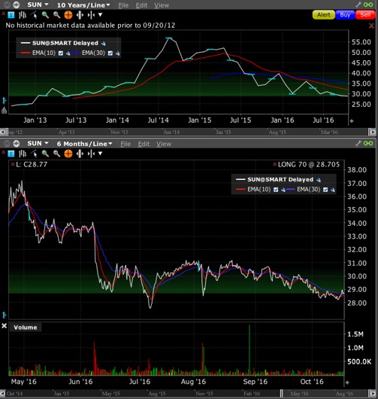Open the View menu of the bottom chart
The width and height of the screenshot is (378, 399).
click(164, 144)
